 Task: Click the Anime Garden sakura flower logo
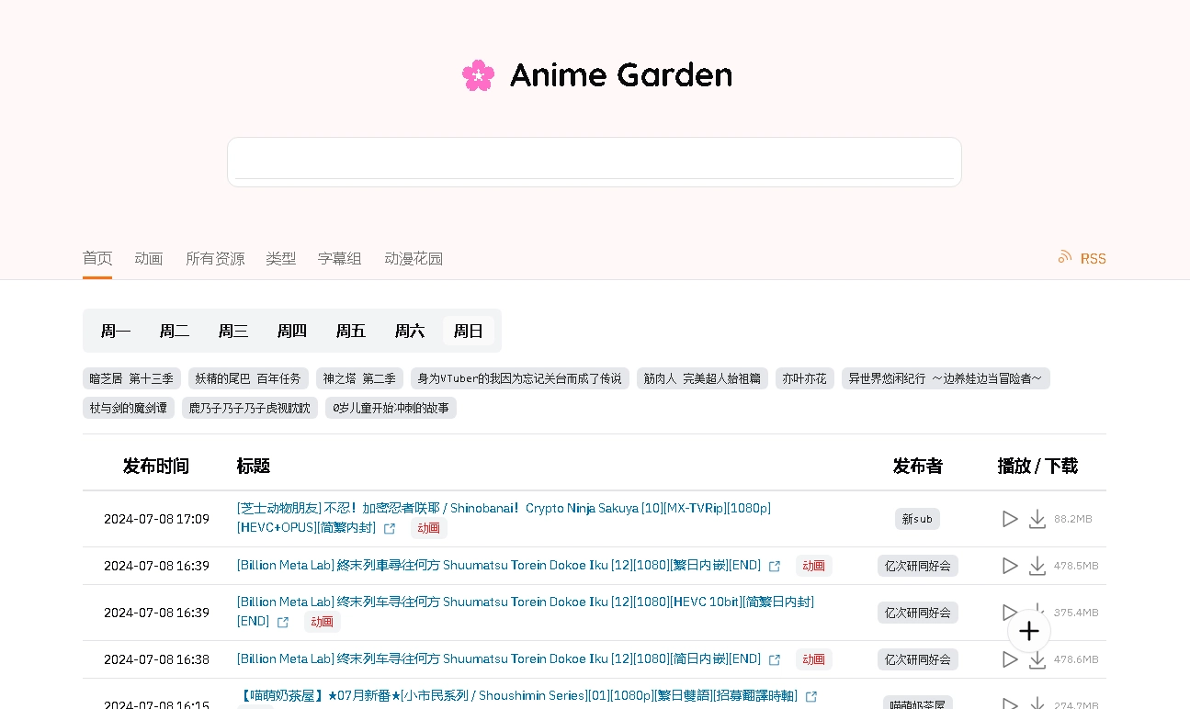[478, 75]
